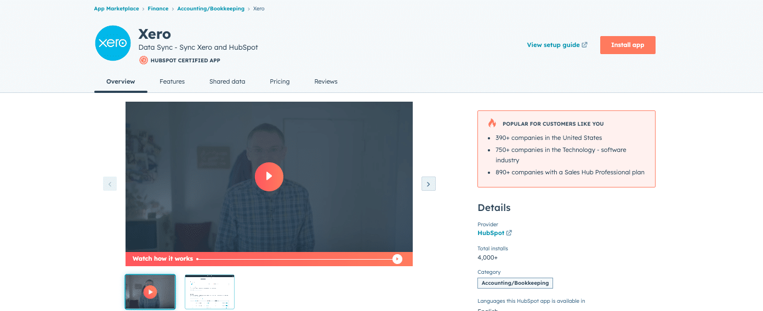
Task: Switch to the Reviews tab
Action: click(326, 81)
